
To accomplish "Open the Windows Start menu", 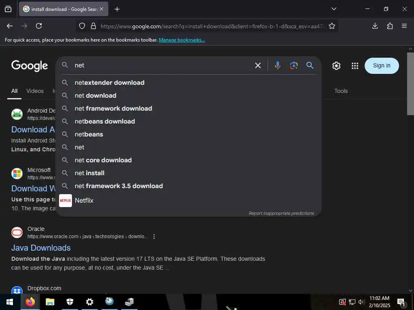I will 10,302.
